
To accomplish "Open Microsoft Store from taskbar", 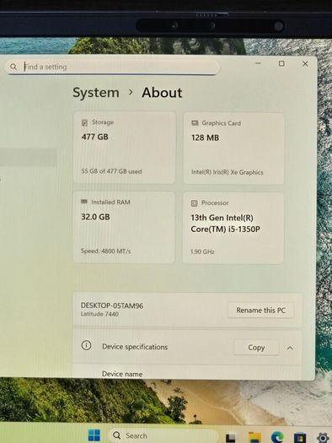I will click(300, 437).
